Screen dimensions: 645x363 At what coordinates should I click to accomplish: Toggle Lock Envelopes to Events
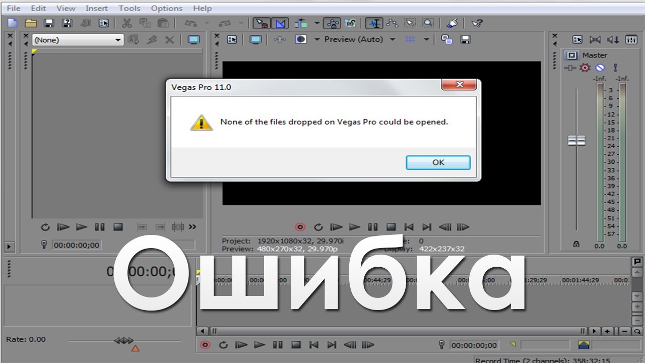332,23
